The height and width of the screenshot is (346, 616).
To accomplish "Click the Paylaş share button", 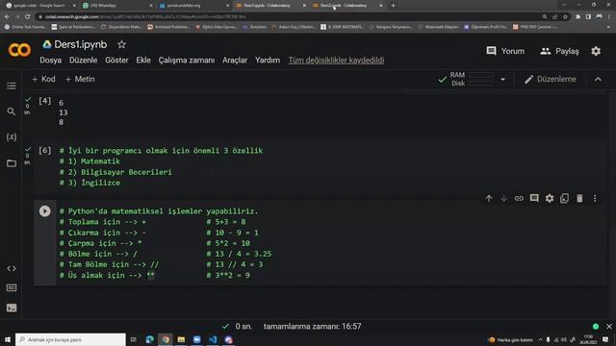I will [x=559, y=51].
